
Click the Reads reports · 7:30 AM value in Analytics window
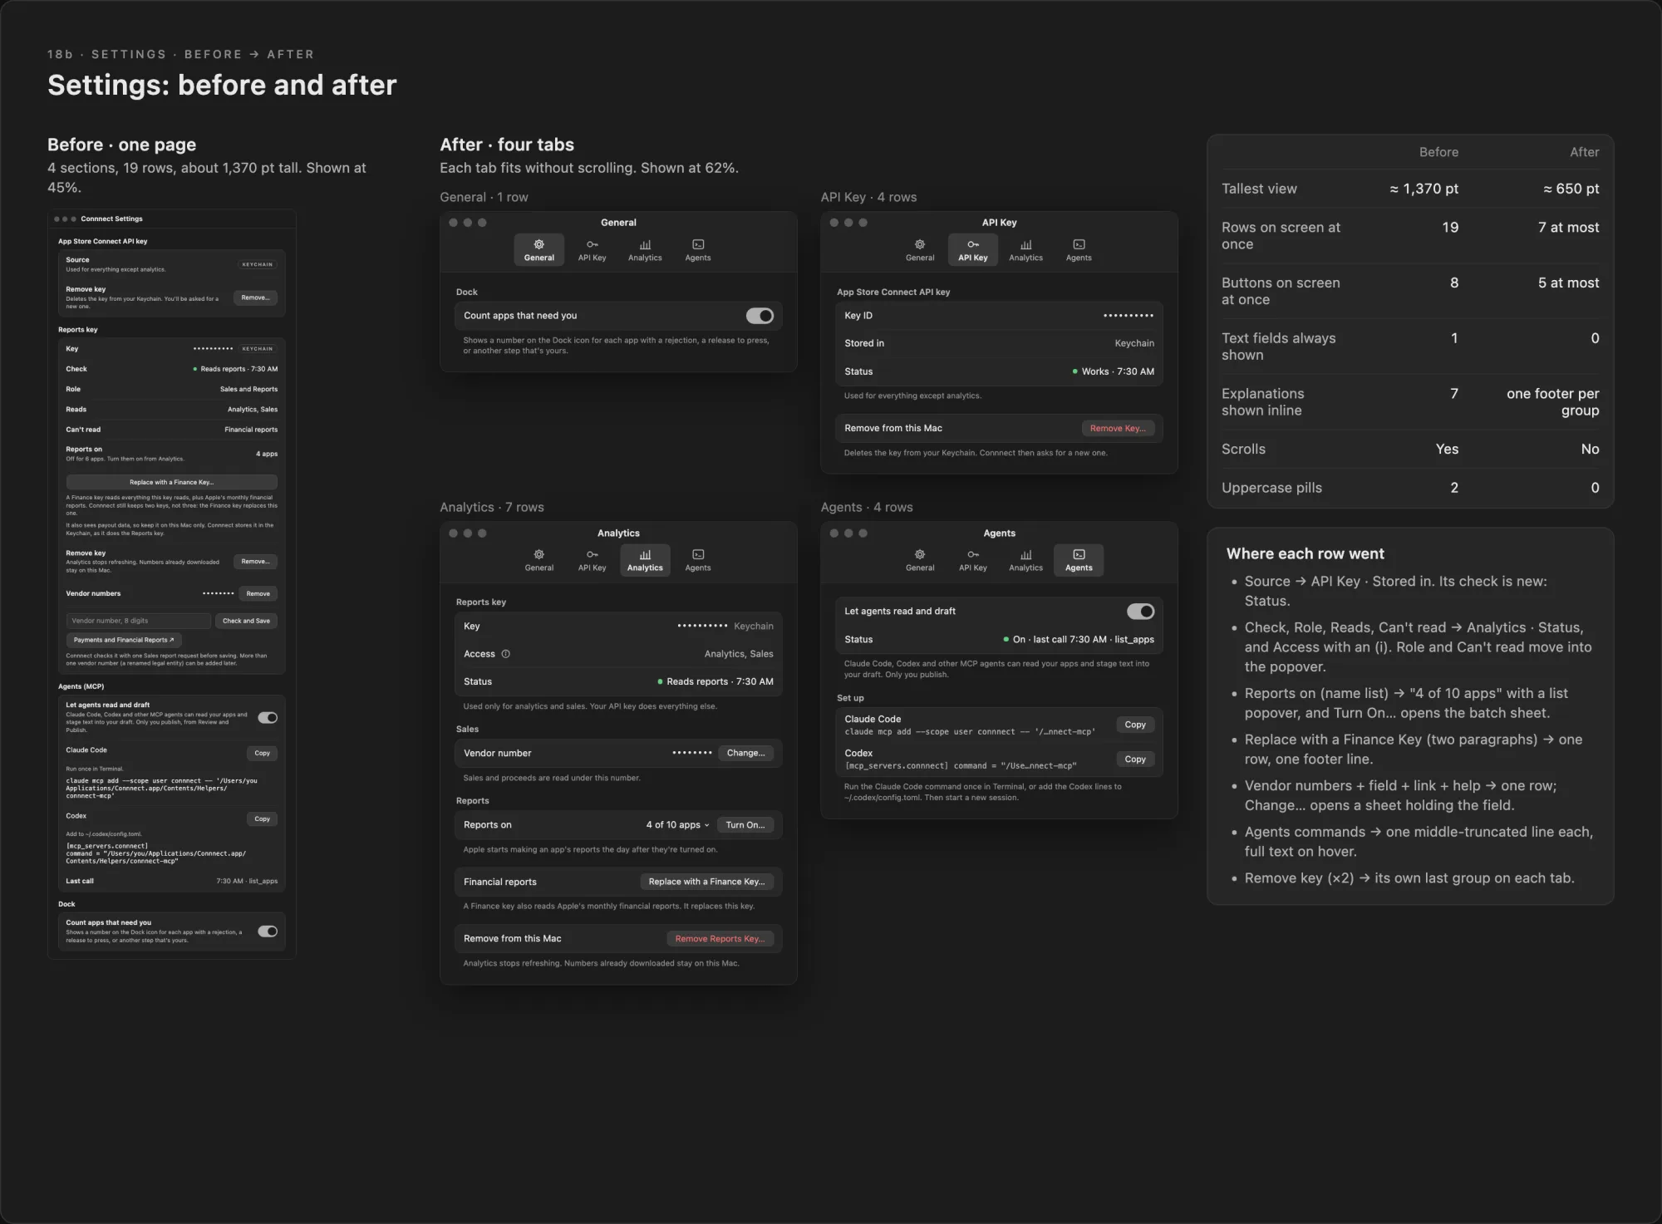[715, 682]
